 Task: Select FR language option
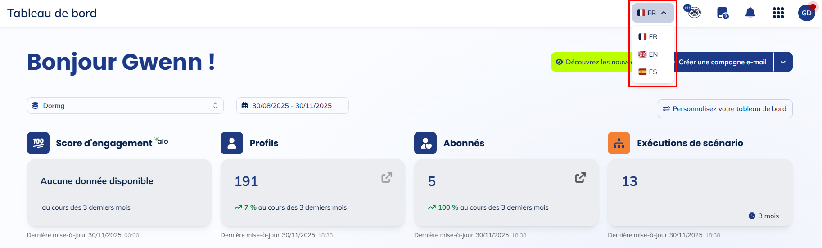coord(648,37)
